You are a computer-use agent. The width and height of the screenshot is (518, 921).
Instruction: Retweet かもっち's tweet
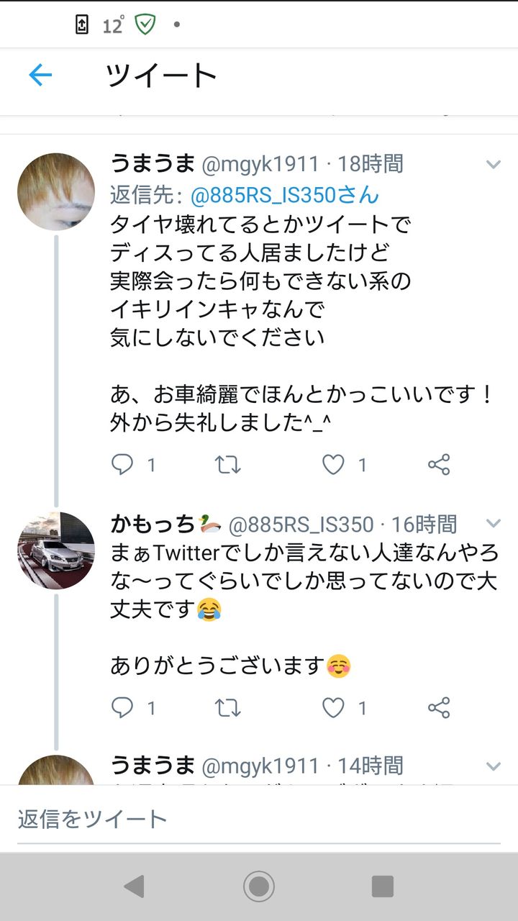tap(228, 708)
